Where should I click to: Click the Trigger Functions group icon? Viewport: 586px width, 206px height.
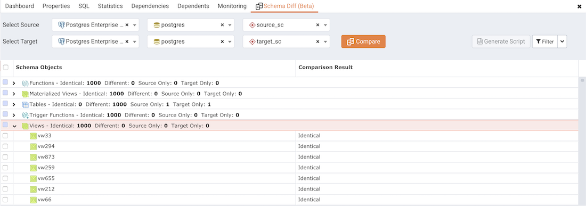point(25,116)
